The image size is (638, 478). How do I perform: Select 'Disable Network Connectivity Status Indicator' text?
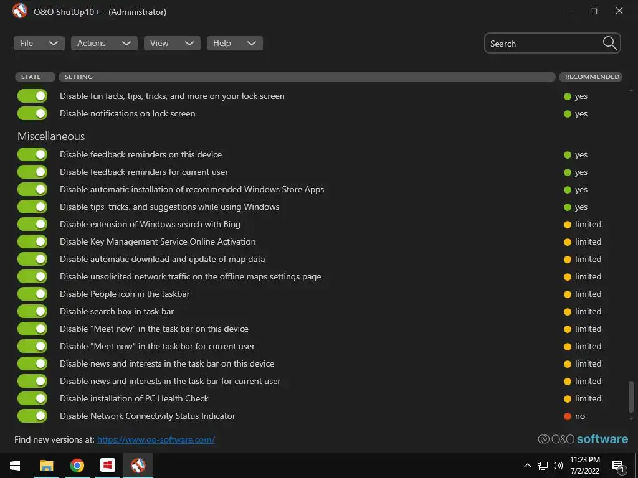(x=148, y=416)
